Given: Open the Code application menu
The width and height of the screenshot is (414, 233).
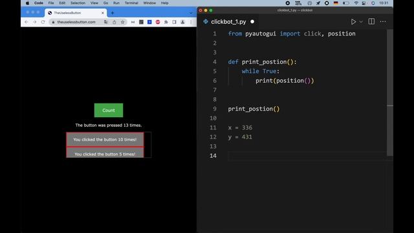Looking at the screenshot, I should pos(39,3).
